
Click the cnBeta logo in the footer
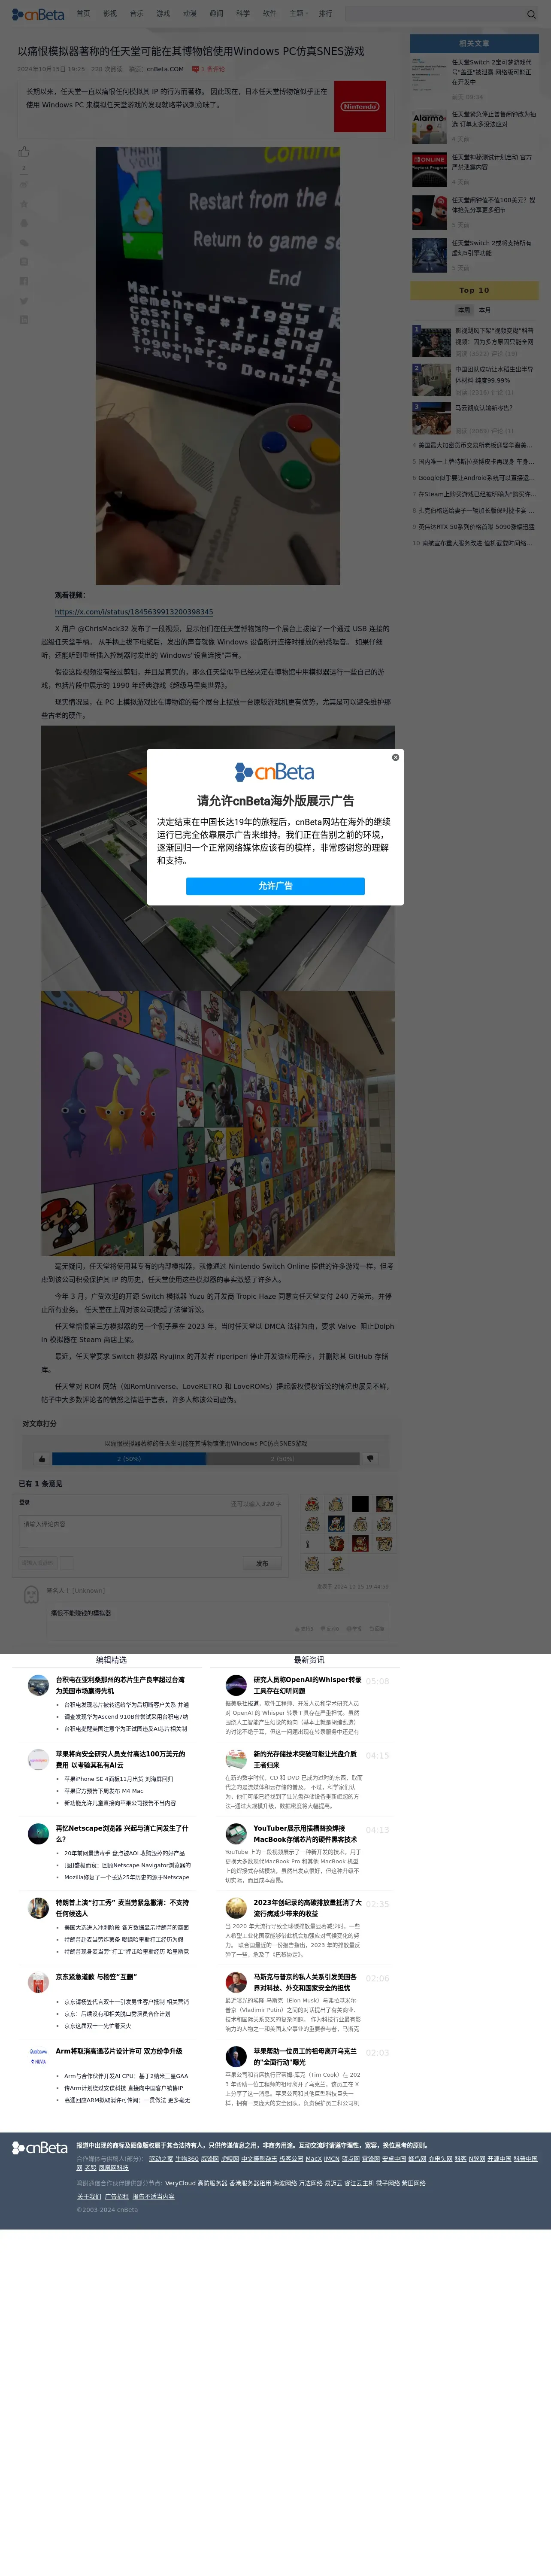[39, 2147]
